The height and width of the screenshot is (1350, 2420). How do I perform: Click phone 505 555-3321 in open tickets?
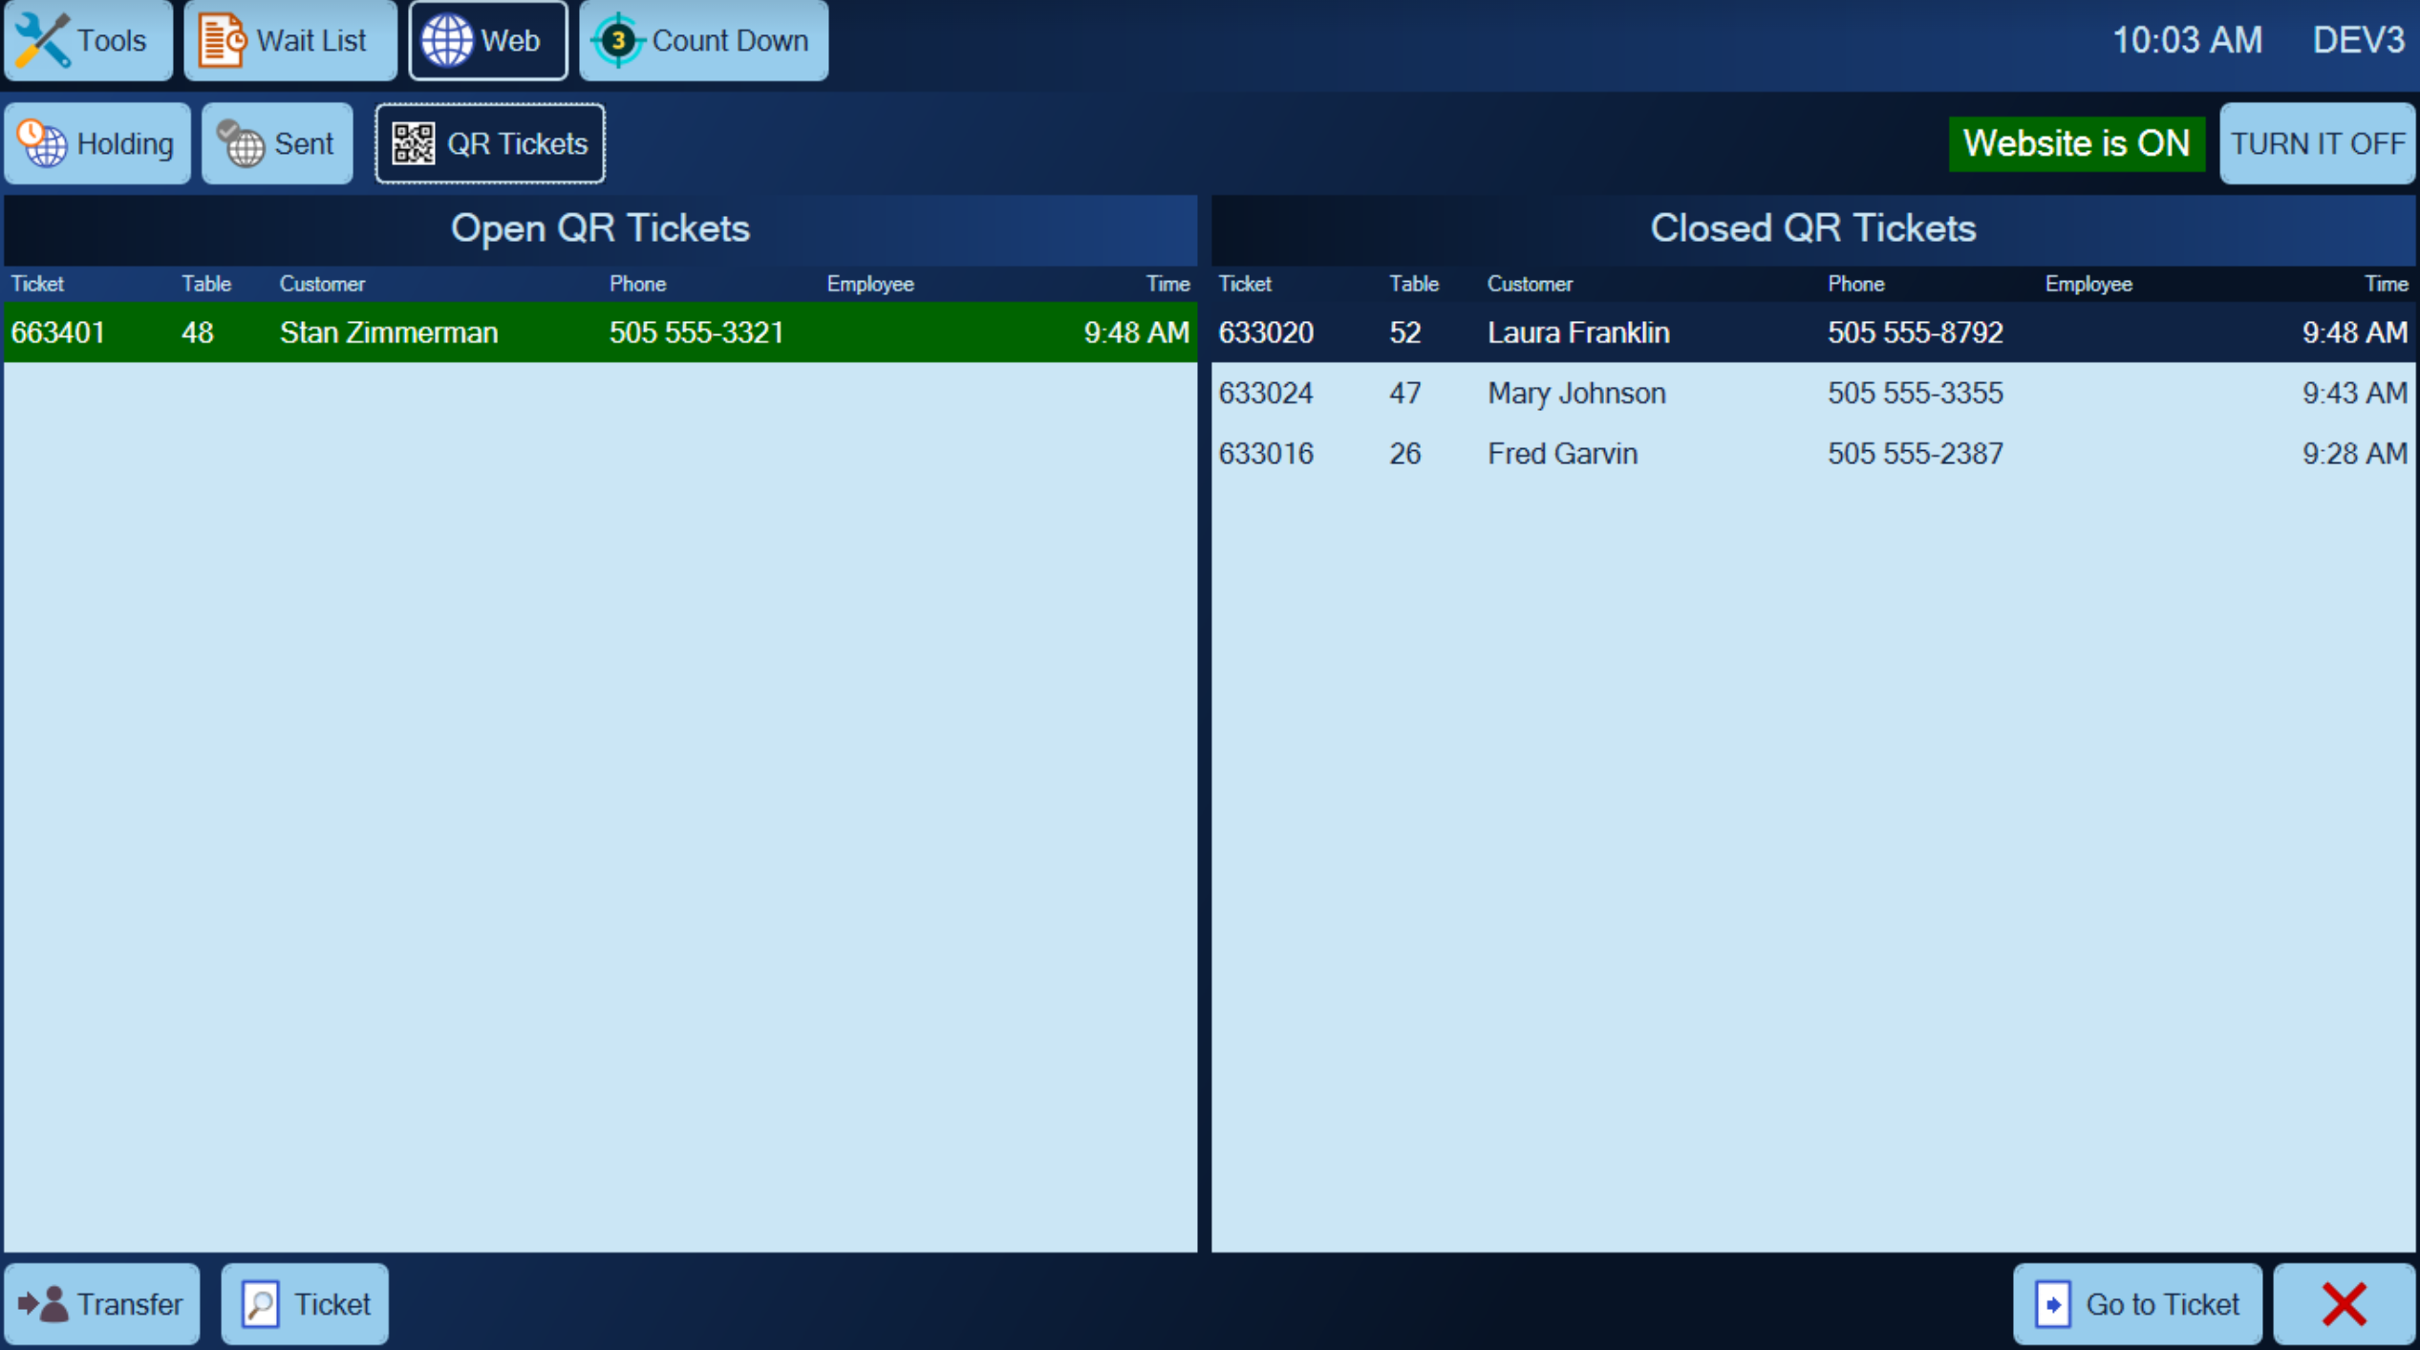point(696,332)
